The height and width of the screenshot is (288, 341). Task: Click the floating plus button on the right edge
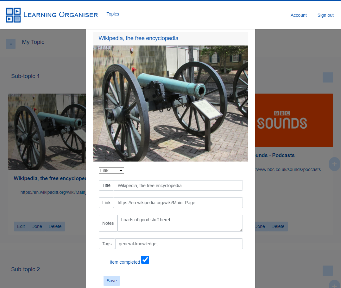point(334,164)
